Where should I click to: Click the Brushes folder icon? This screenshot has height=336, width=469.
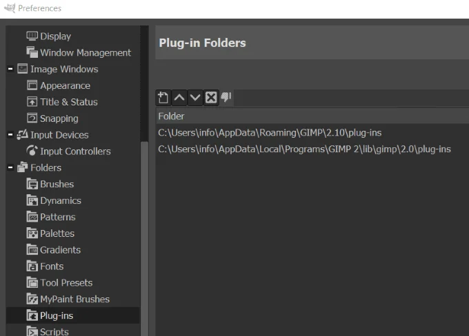[32, 184]
